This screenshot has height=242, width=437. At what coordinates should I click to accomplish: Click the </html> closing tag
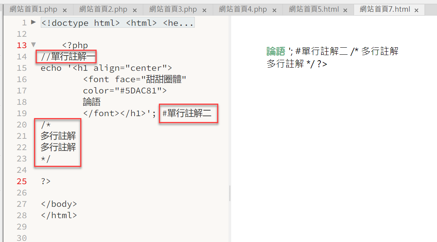(59, 215)
